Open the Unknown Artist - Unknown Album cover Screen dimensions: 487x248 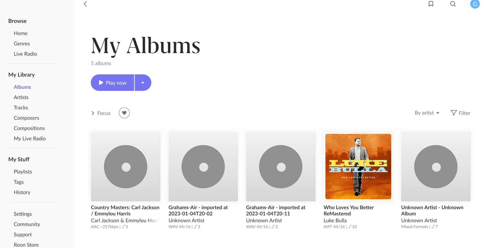click(436, 166)
